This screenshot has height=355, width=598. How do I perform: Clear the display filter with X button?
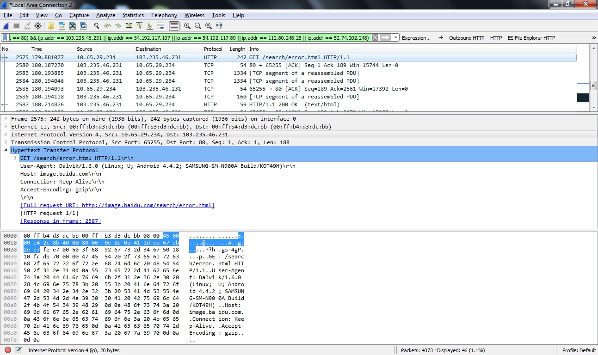coord(375,38)
